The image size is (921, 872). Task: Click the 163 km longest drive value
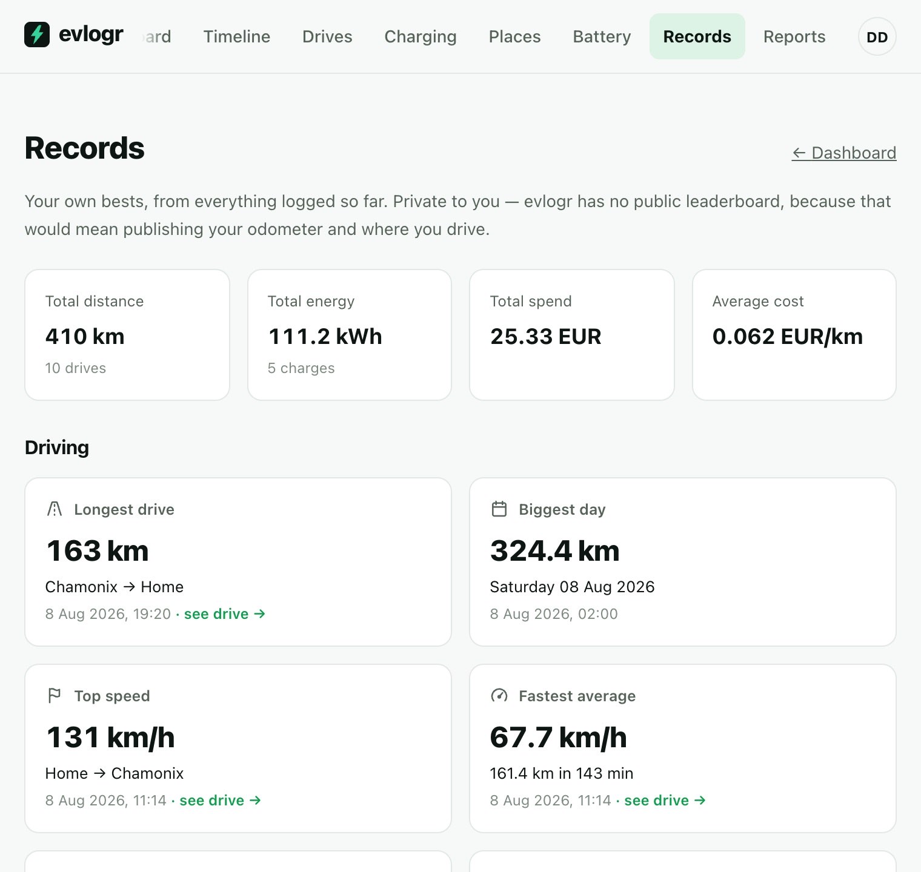point(98,550)
